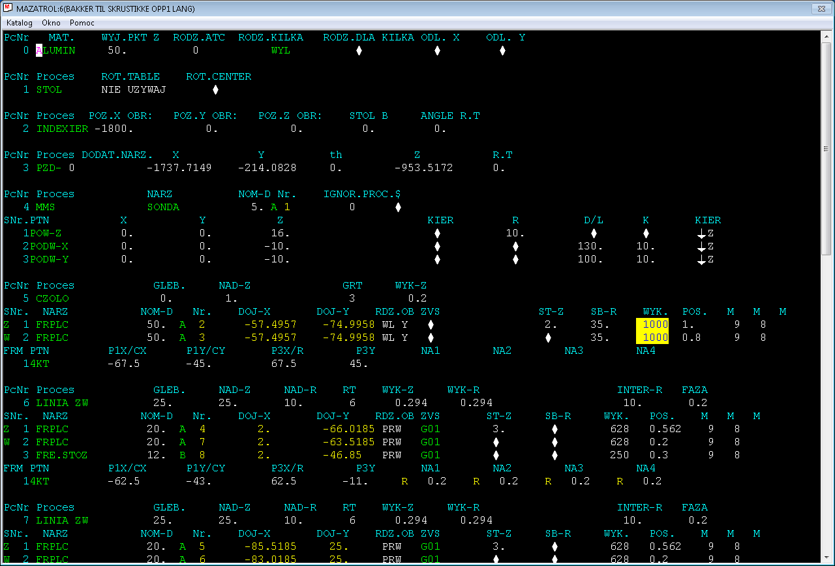Viewport: 835px width, 566px height.
Task: Select the CZOLO process entry
Action: pyautogui.click(x=52, y=298)
